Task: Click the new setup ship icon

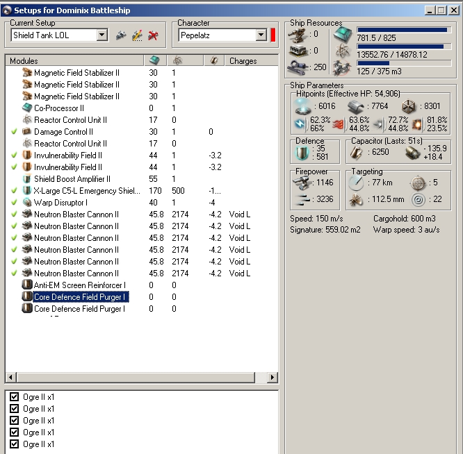Action: tap(121, 35)
